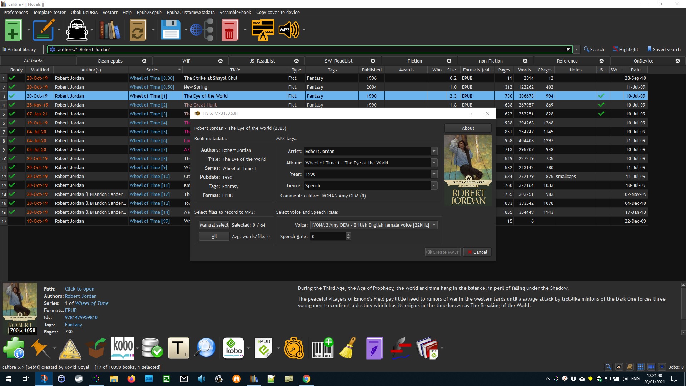686x386 pixels.
Task: Expand the search history dropdown arrow
Action: [576, 49]
